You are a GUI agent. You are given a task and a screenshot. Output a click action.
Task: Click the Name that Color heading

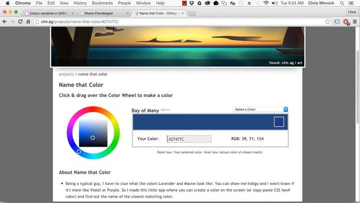[81, 85]
